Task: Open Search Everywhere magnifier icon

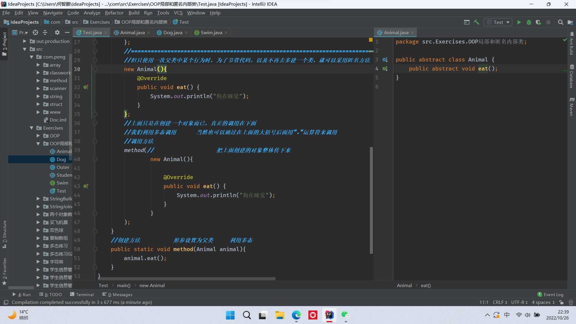Action: (560, 22)
